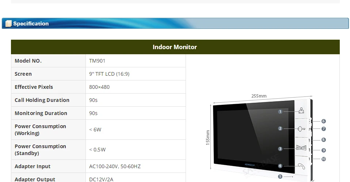The height and width of the screenshot is (182, 350).
Task: Click the monitor person icon on the device
Action: tap(301, 110)
